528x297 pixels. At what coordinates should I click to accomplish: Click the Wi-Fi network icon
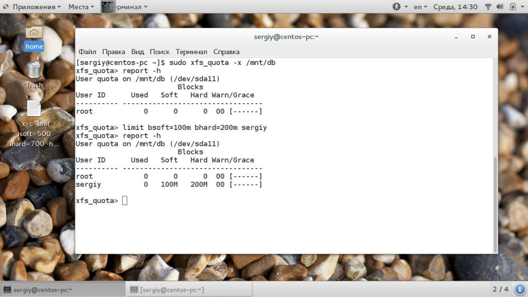(487, 7)
